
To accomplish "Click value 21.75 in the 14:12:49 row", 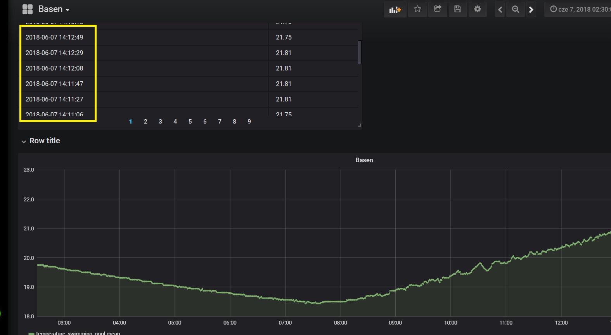I will tap(284, 38).
